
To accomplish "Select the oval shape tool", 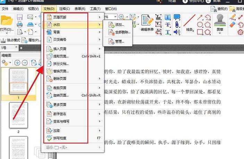I will 200,25.
